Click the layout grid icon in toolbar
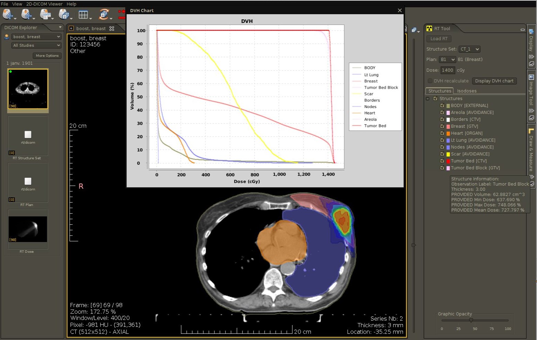Image resolution: width=537 pixels, height=340 pixels. pos(83,15)
